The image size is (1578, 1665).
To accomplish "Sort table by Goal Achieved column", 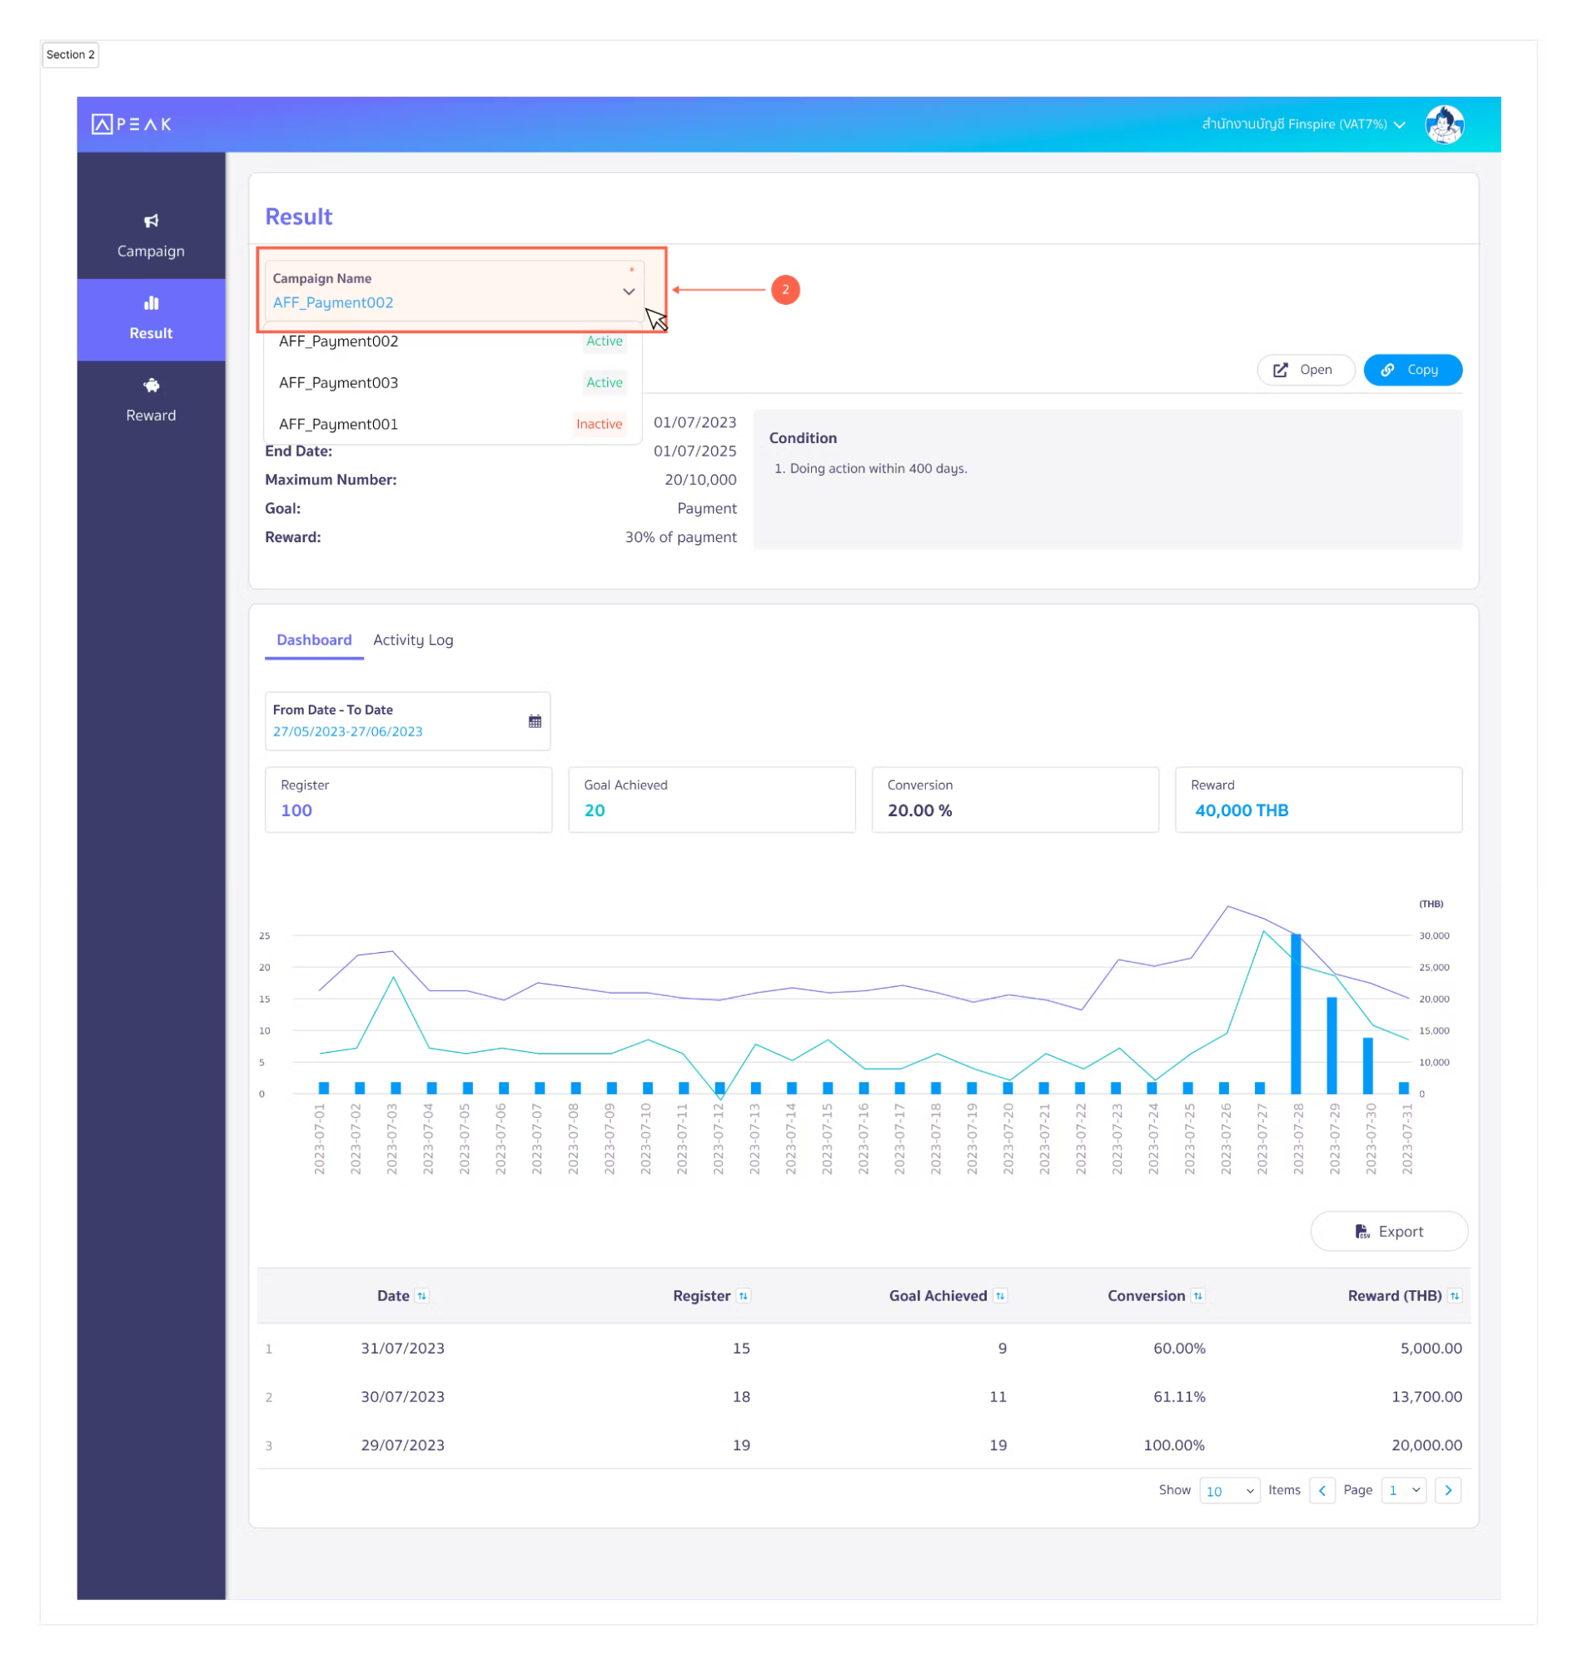I will click(x=1000, y=1297).
